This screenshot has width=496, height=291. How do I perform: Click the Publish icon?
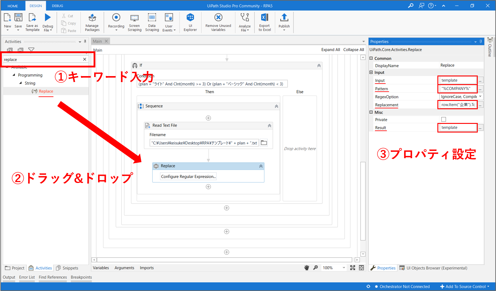(x=284, y=21)
